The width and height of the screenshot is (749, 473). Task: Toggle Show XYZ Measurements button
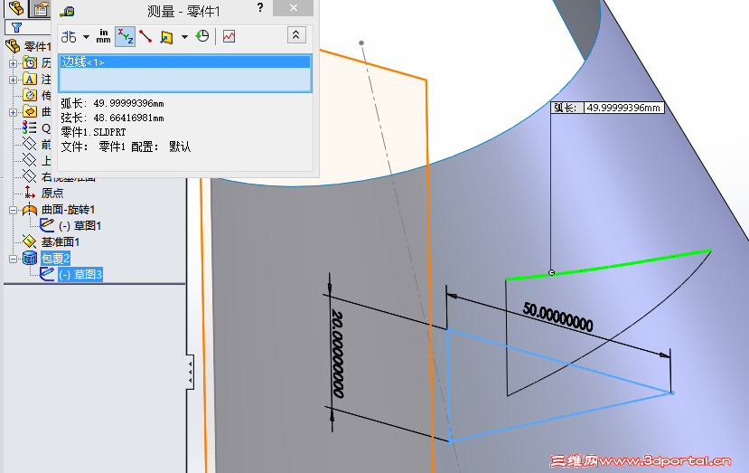click(x=126, y=37)
